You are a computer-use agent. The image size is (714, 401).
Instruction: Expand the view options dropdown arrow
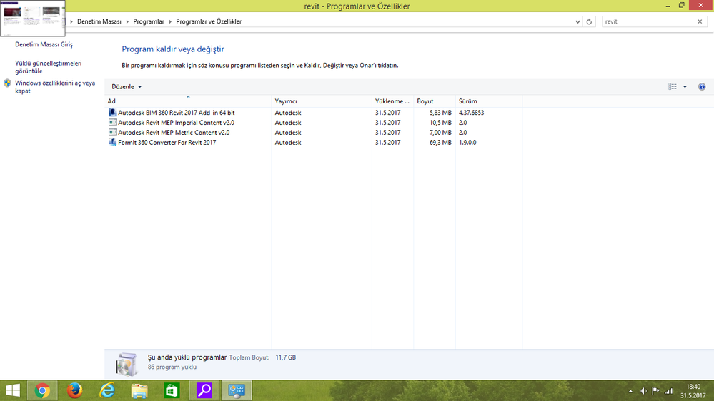pyautogui.click(x=685, y=86)
